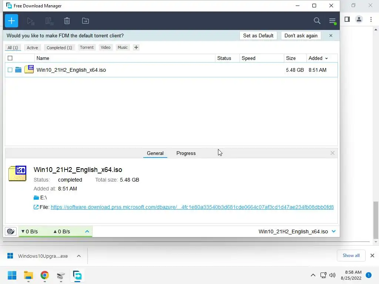379x284 pixels.
Task: Move download to folder icon
Action: 85,21
